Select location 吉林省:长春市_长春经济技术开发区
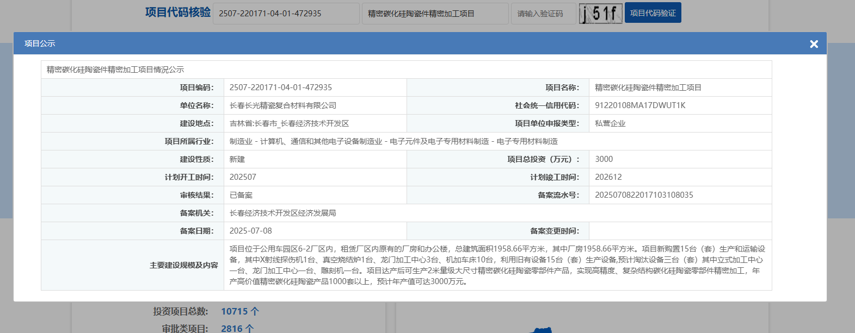Screen dimensions: 855x333 pyautogui.click(x=289, y=123)
